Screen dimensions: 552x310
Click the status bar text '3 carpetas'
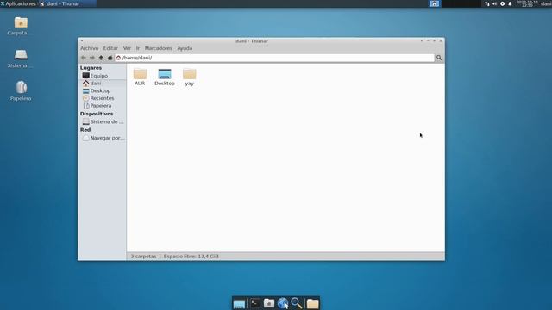pos(144,257)
